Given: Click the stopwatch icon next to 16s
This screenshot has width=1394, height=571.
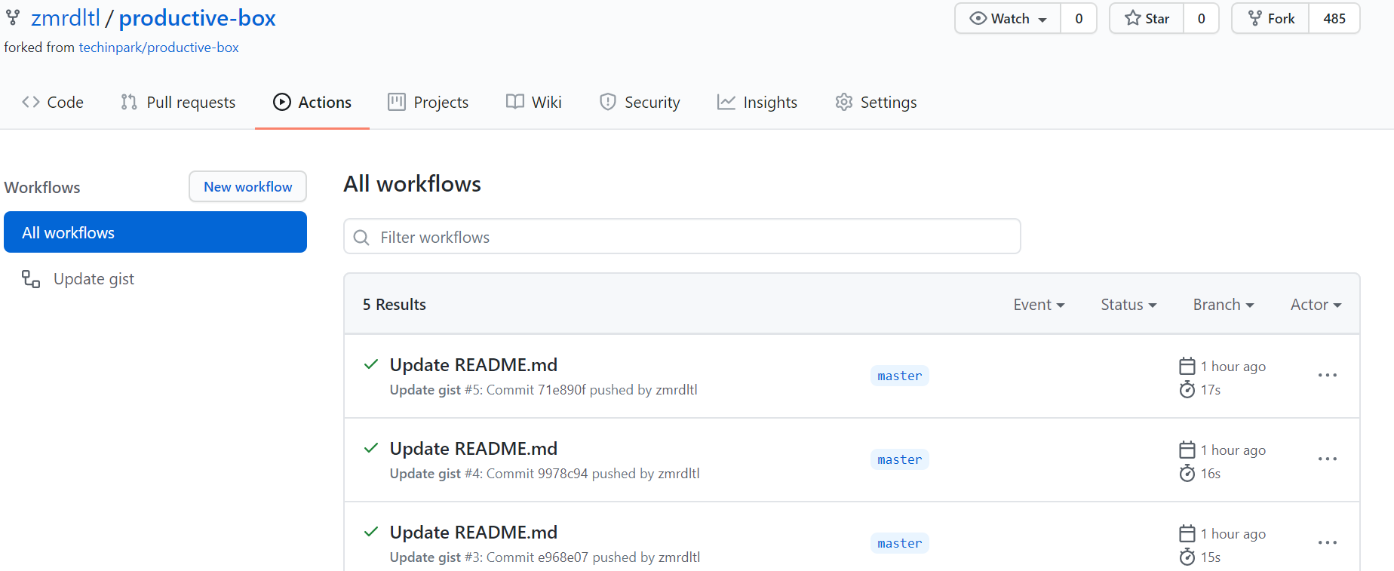Looking at the screenshot, I should (x=1187, y=473).
